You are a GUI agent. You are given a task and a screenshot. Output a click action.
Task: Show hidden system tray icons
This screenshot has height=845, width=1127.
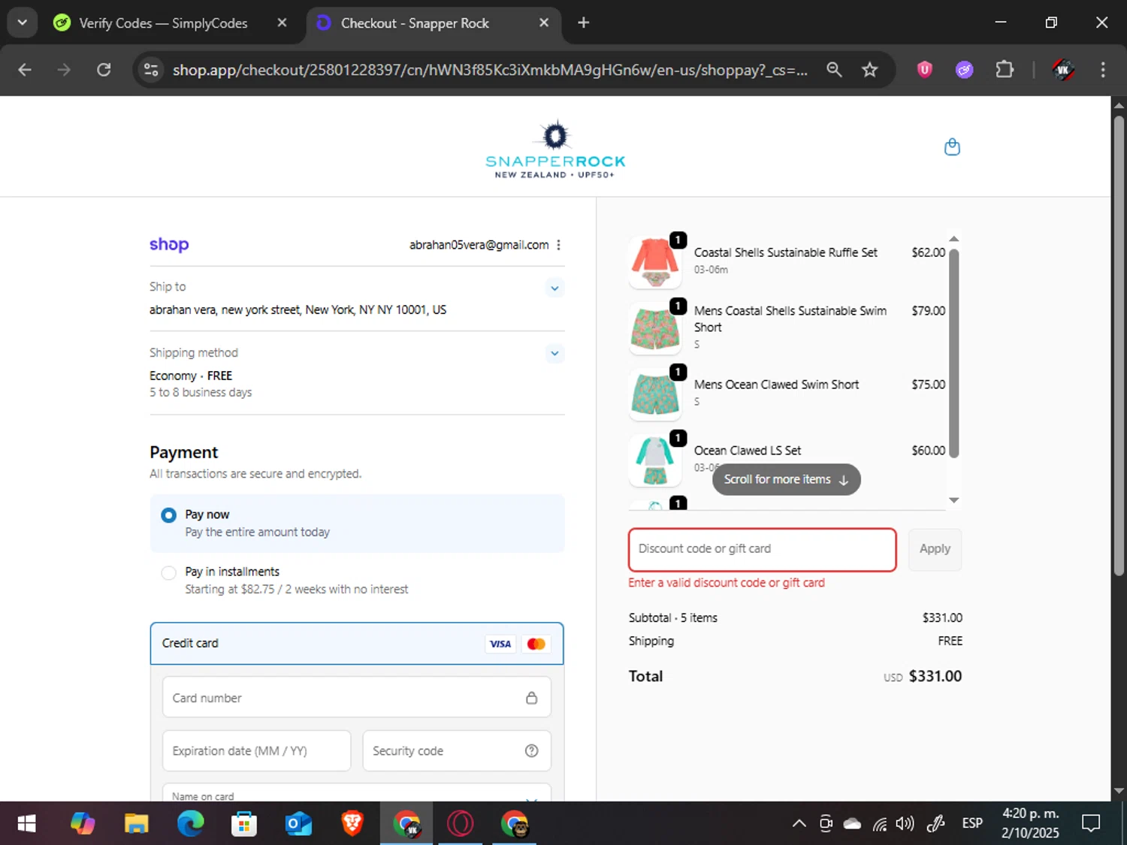(799, 824)
